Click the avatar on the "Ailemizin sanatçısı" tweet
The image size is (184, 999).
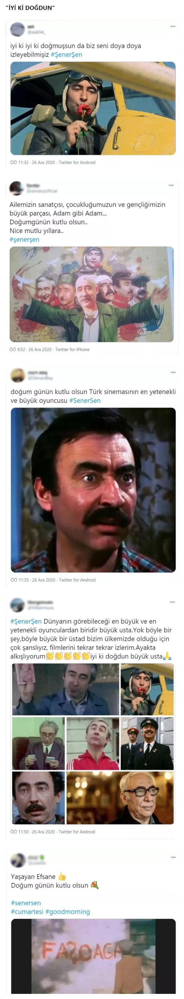click(16, 188)
